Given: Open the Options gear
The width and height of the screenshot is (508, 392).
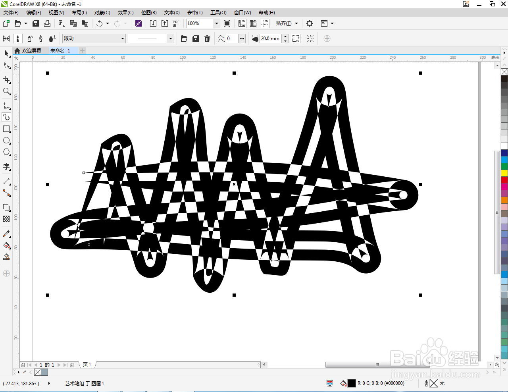Looking at the screenshot, I should 310,23.
